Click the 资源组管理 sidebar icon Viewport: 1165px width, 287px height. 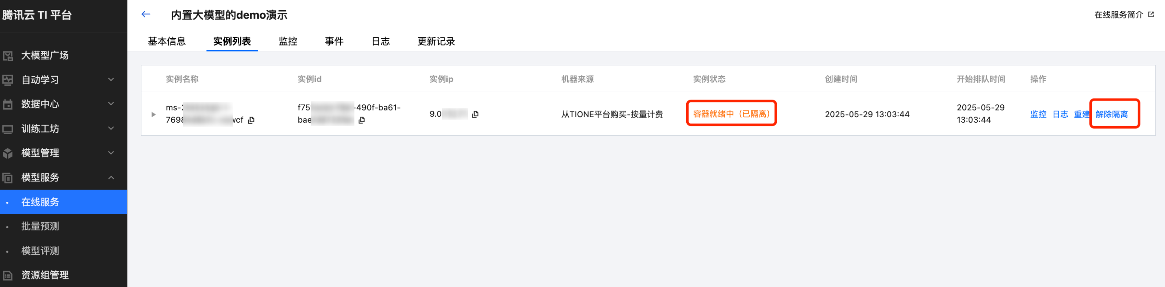coord(8,275)
